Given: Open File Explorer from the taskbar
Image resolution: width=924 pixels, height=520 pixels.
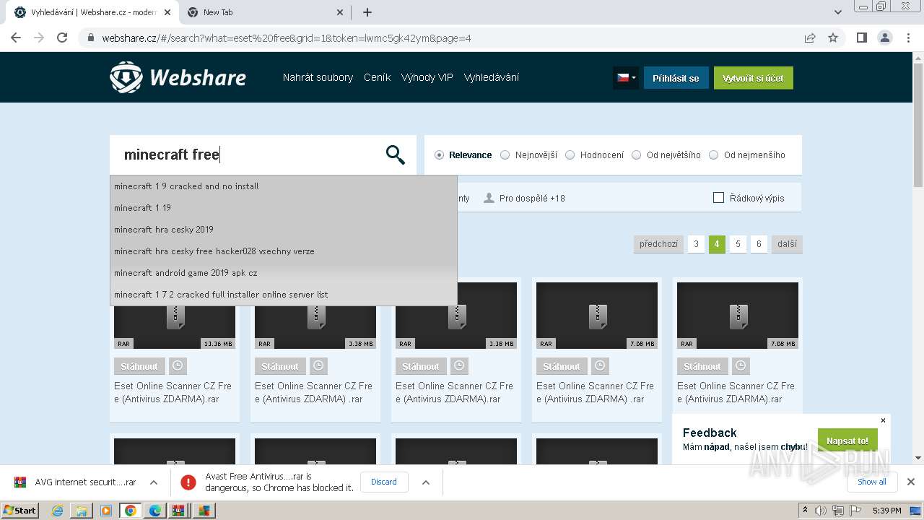Looking at the screenshot, I should (82, 511).
